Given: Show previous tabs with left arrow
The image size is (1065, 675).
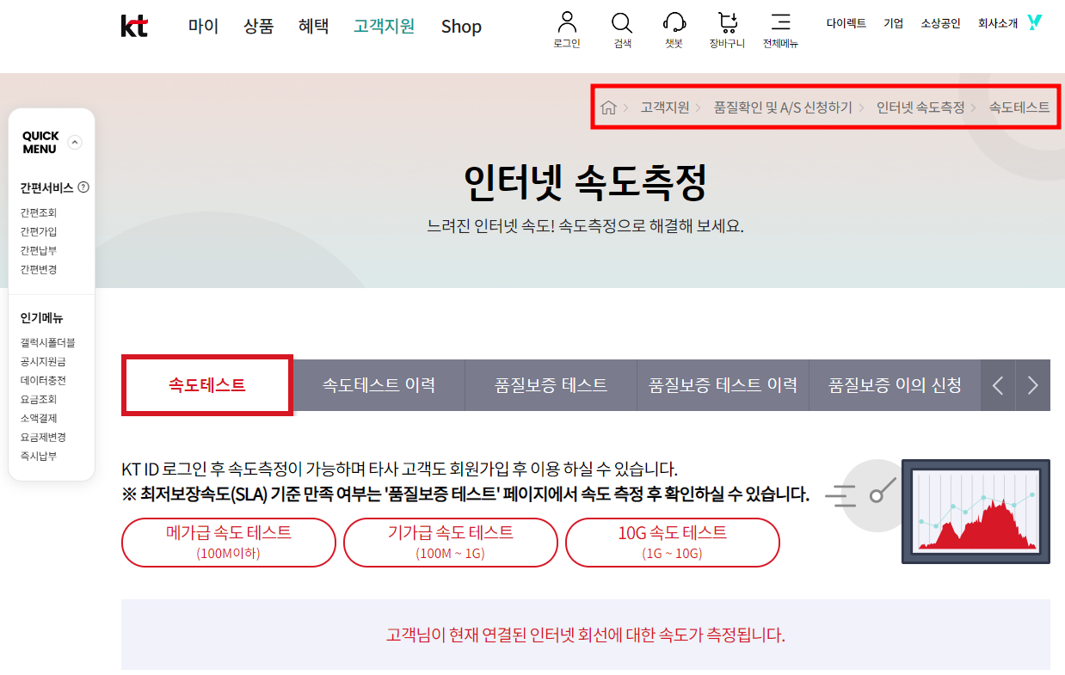Looking at the screenshot, I should (x=998, y=385).
